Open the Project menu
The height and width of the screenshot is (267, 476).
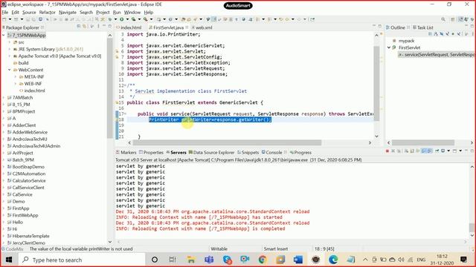103,13
